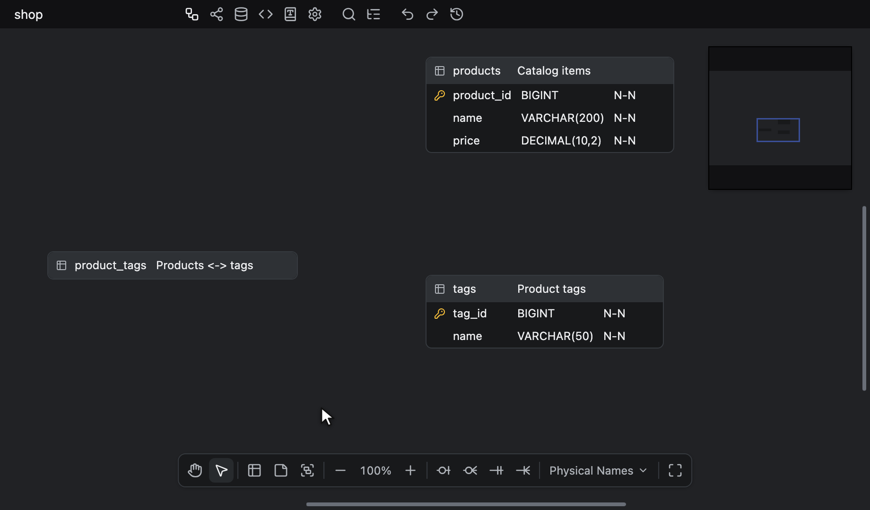Click the VARCHAR(200) data type
The height and width of the screenshot is (510, 870).
(x=562, y=118)
